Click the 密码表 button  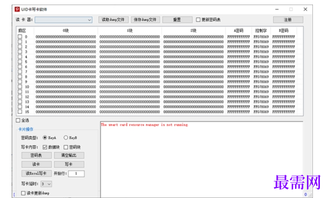(36, 155)
